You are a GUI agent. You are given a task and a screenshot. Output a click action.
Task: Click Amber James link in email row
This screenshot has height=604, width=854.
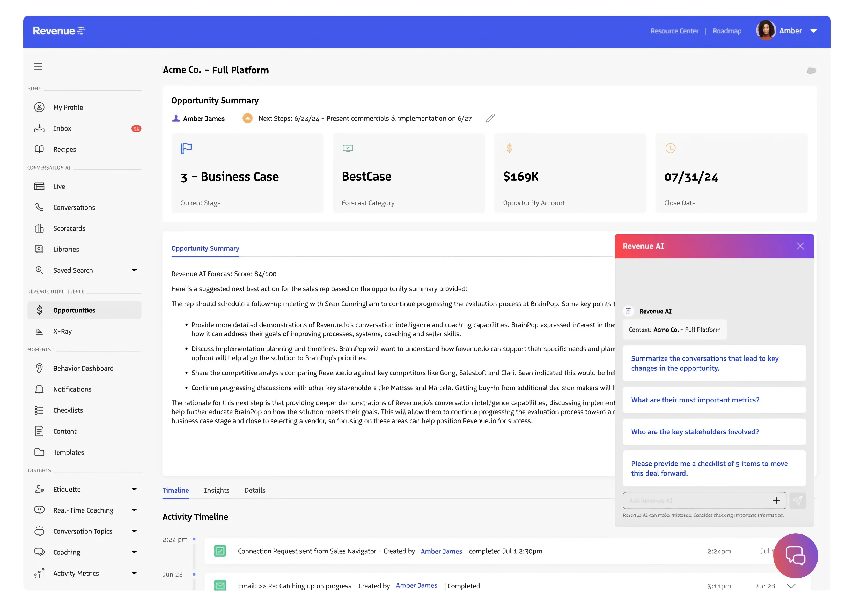[416, 585]
